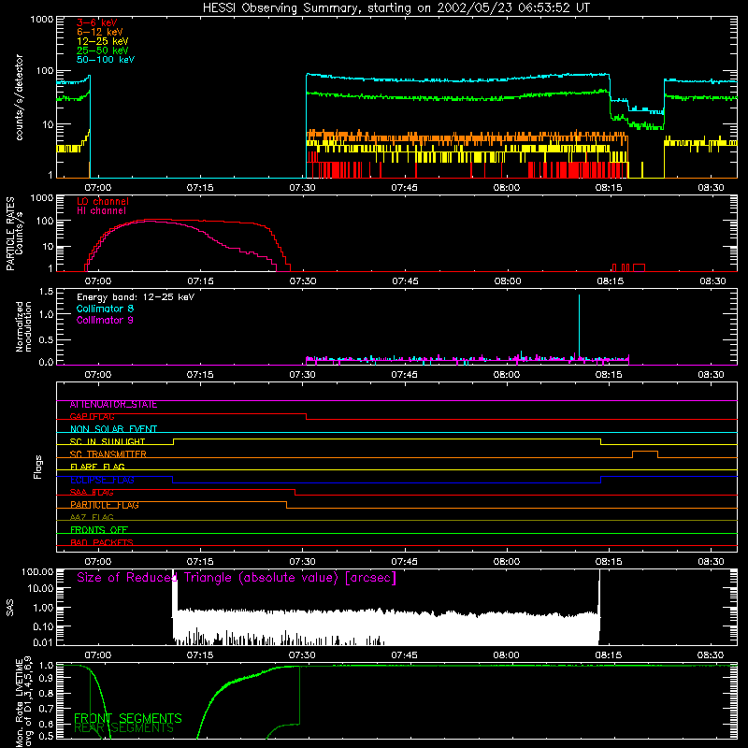Click the FRONT SEGMENTS legend label

128,718
